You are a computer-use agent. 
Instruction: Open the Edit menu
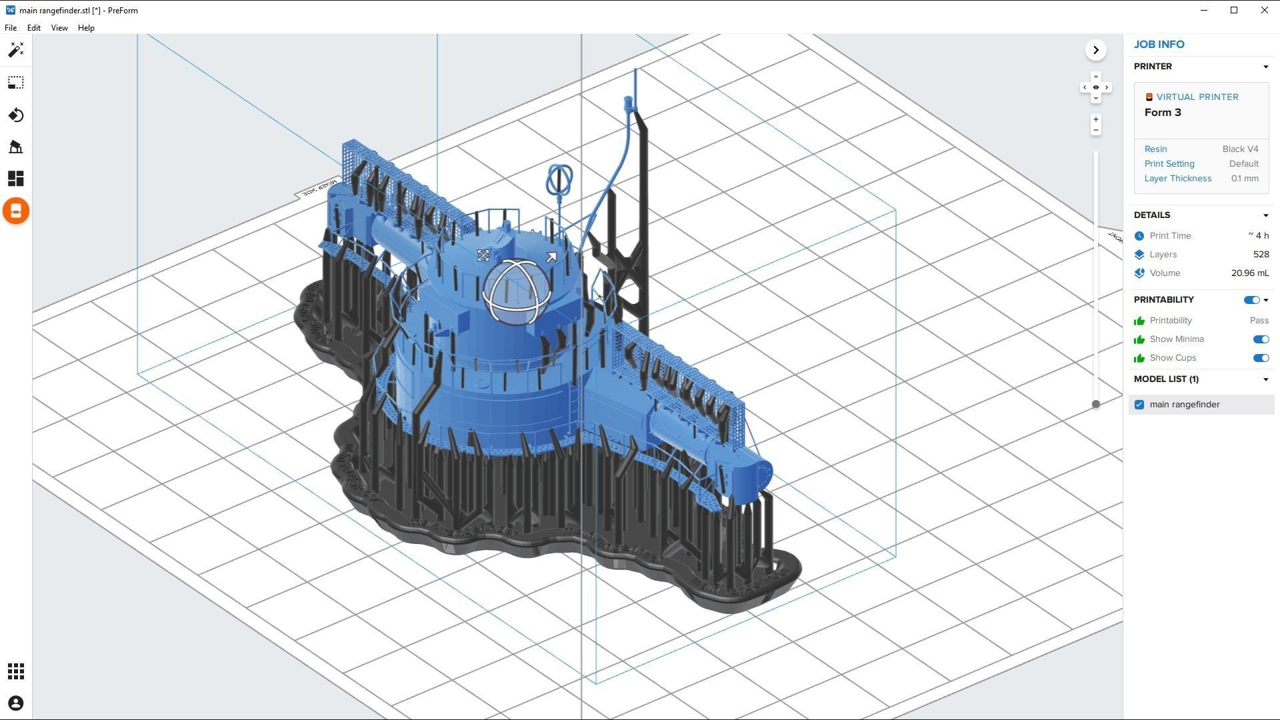pos(33,28)
